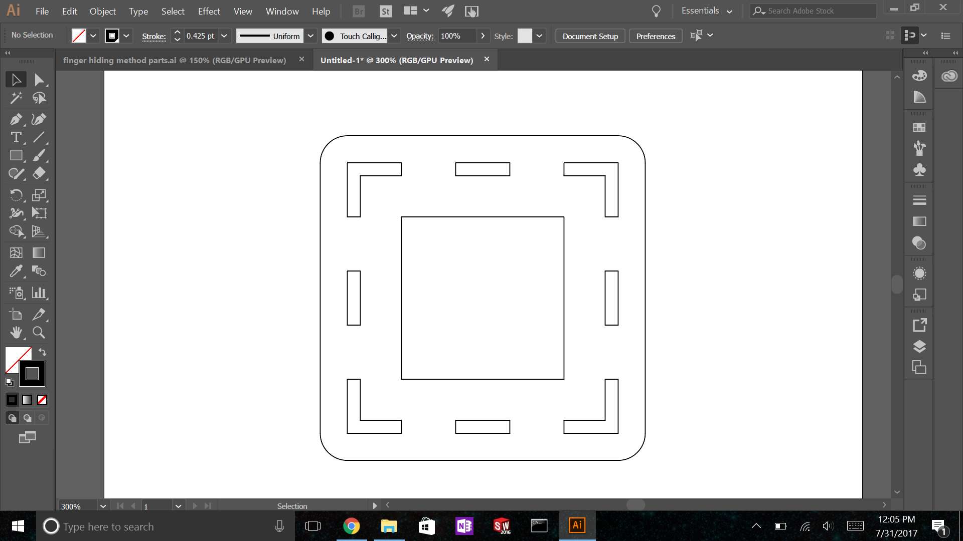Expand the stroke weight dropdown
Screen dimensions: 963x541
tap(224, 36)
